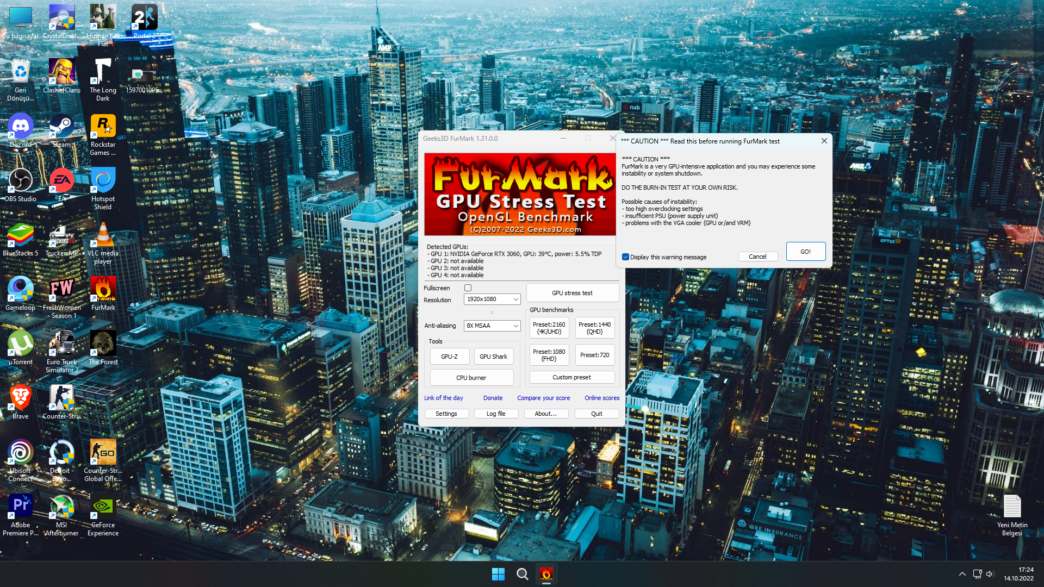Viewport: 1044px width, 587px height.
Task: Click the Link of the day
Action: [x=443, y=398]
